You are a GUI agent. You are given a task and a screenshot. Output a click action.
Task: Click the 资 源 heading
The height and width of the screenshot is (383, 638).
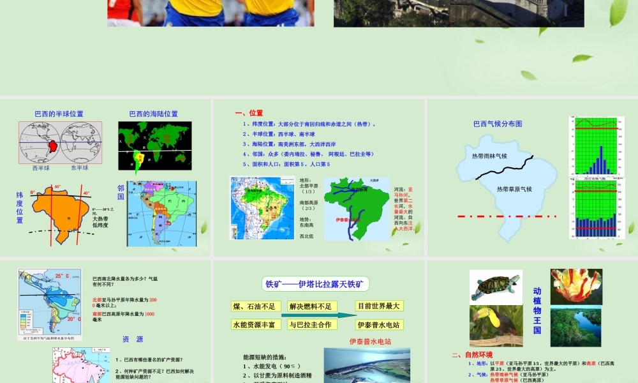click(133, 340)
